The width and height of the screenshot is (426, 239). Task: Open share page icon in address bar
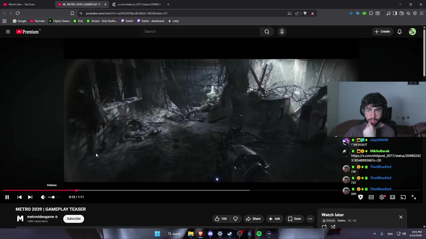pos(297,13)
